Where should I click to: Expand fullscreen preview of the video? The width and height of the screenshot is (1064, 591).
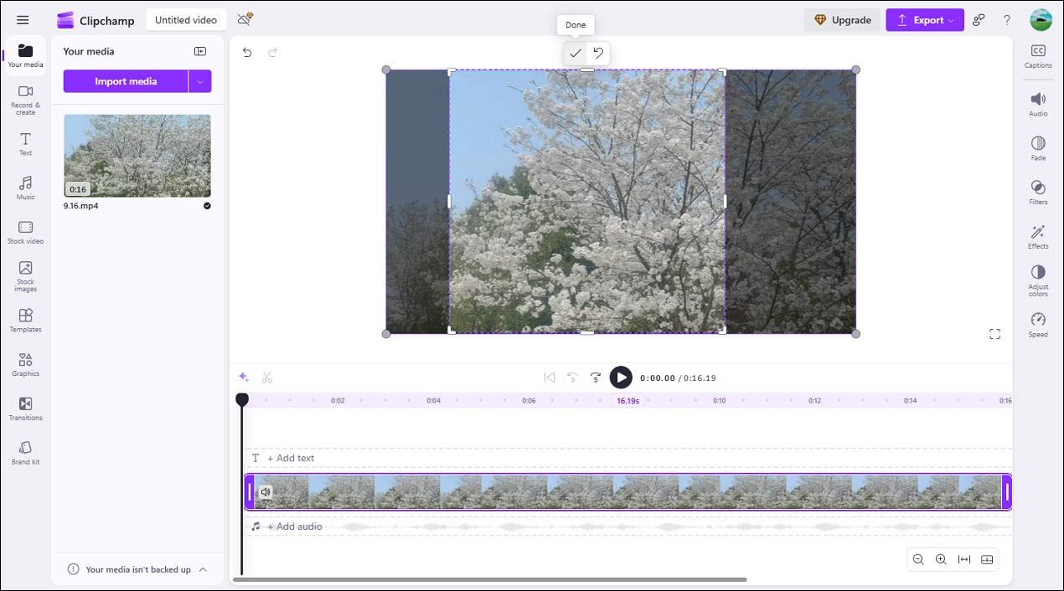click(994, 333)
